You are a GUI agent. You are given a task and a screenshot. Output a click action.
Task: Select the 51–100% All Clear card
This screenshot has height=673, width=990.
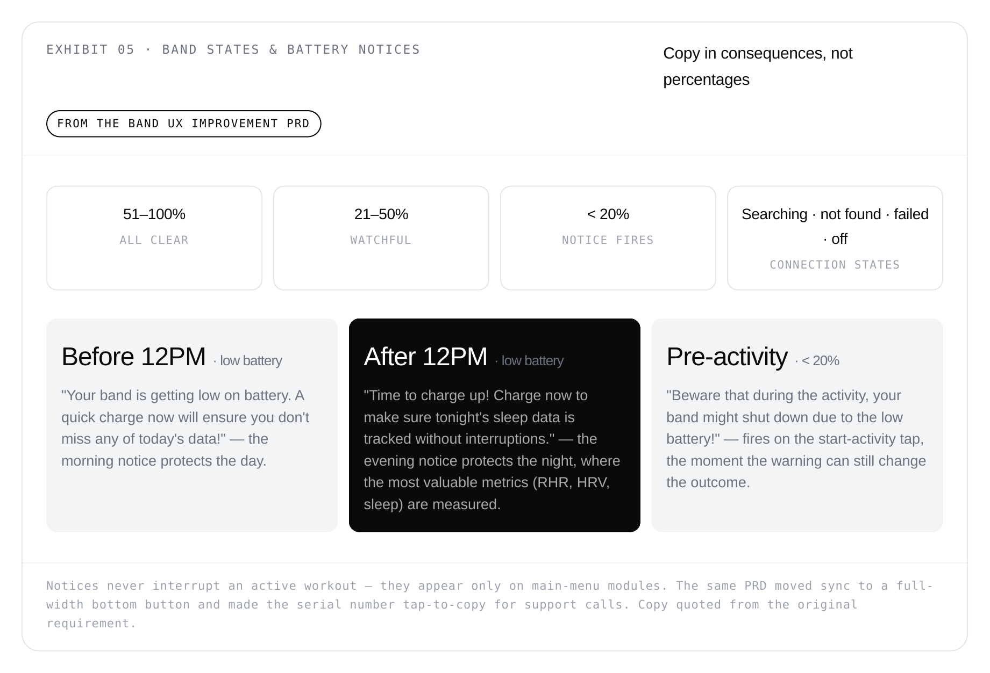pos(154,238)
